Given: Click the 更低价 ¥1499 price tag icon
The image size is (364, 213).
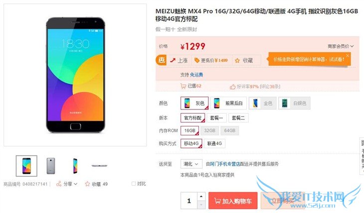Looking at the screenshot, I should point(197,61).
